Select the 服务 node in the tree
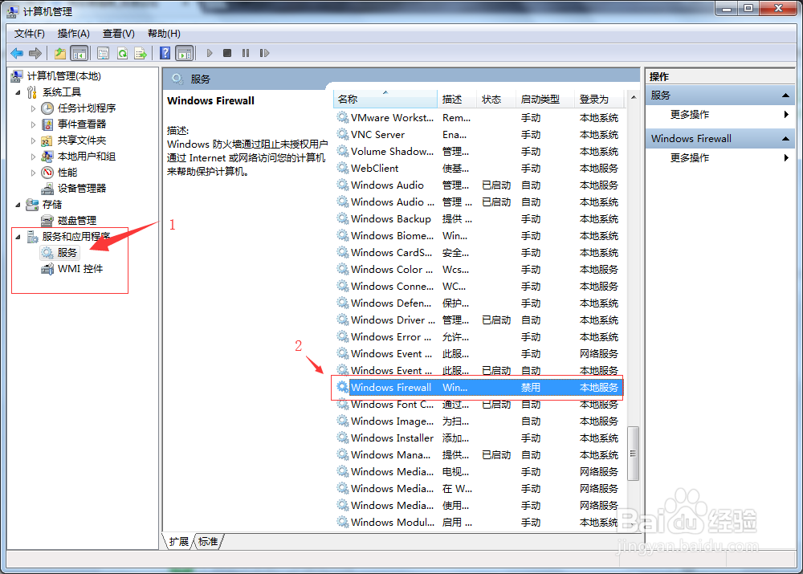The height and width of the screenshot is (574, 803). [67, 252]
